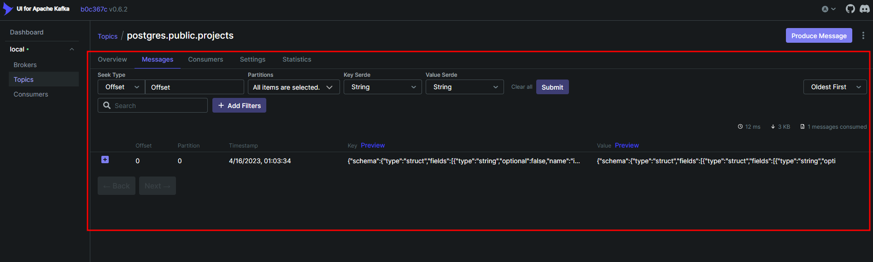
Task: Open the Discord icon link
Action: pyautogui.click(x=865, y=9)
